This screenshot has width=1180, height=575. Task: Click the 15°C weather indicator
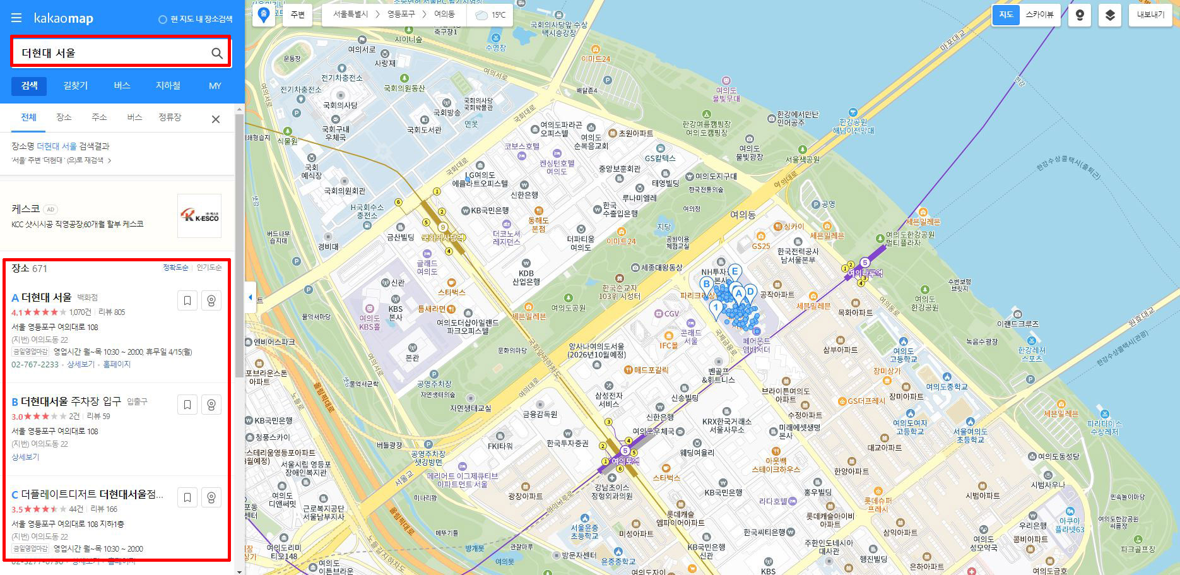click(490, 15)
